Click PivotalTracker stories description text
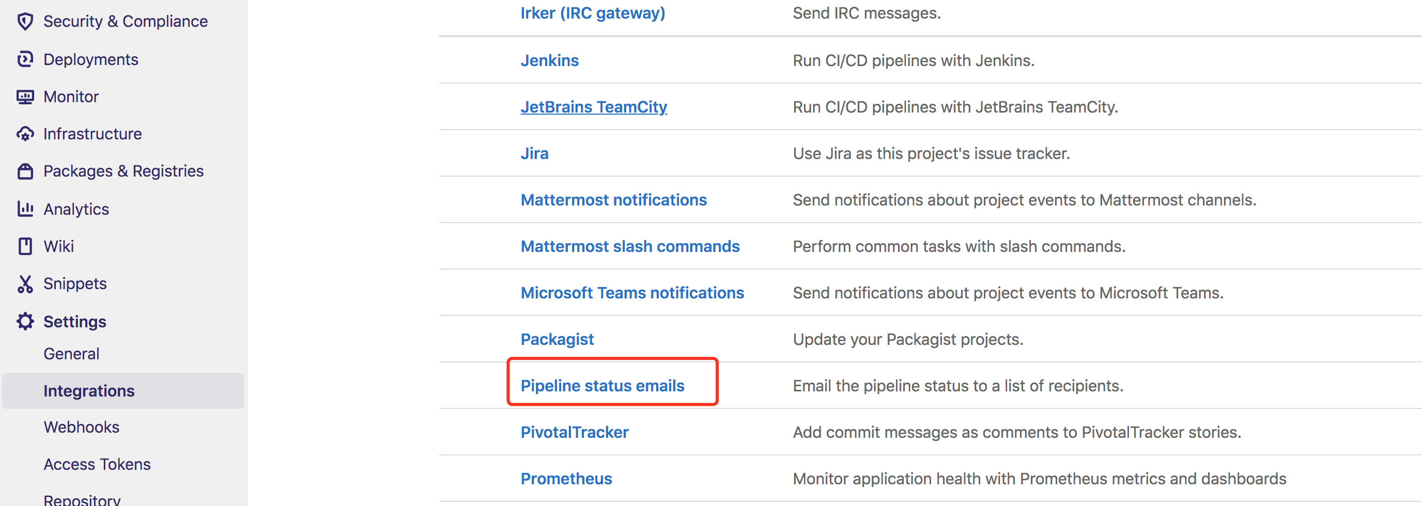 pos(1017,432)
